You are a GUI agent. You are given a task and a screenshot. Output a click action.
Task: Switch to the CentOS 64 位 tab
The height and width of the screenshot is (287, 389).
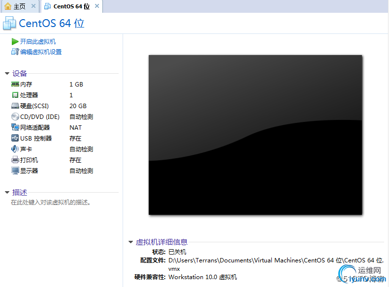72,6
